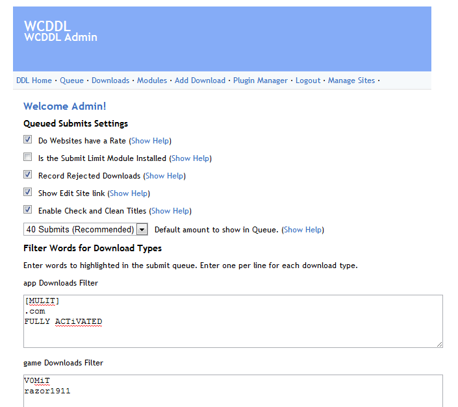Open the Manage Sites page
Image resolution: width=458 pixels, height=407 pixels.
pyautogui.click(x=351, y=80)
